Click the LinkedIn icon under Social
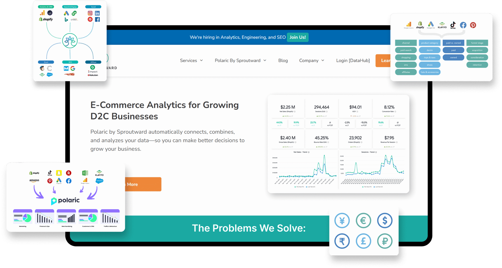The height and width of the screenshot is (268, 502). pos(97,13)
